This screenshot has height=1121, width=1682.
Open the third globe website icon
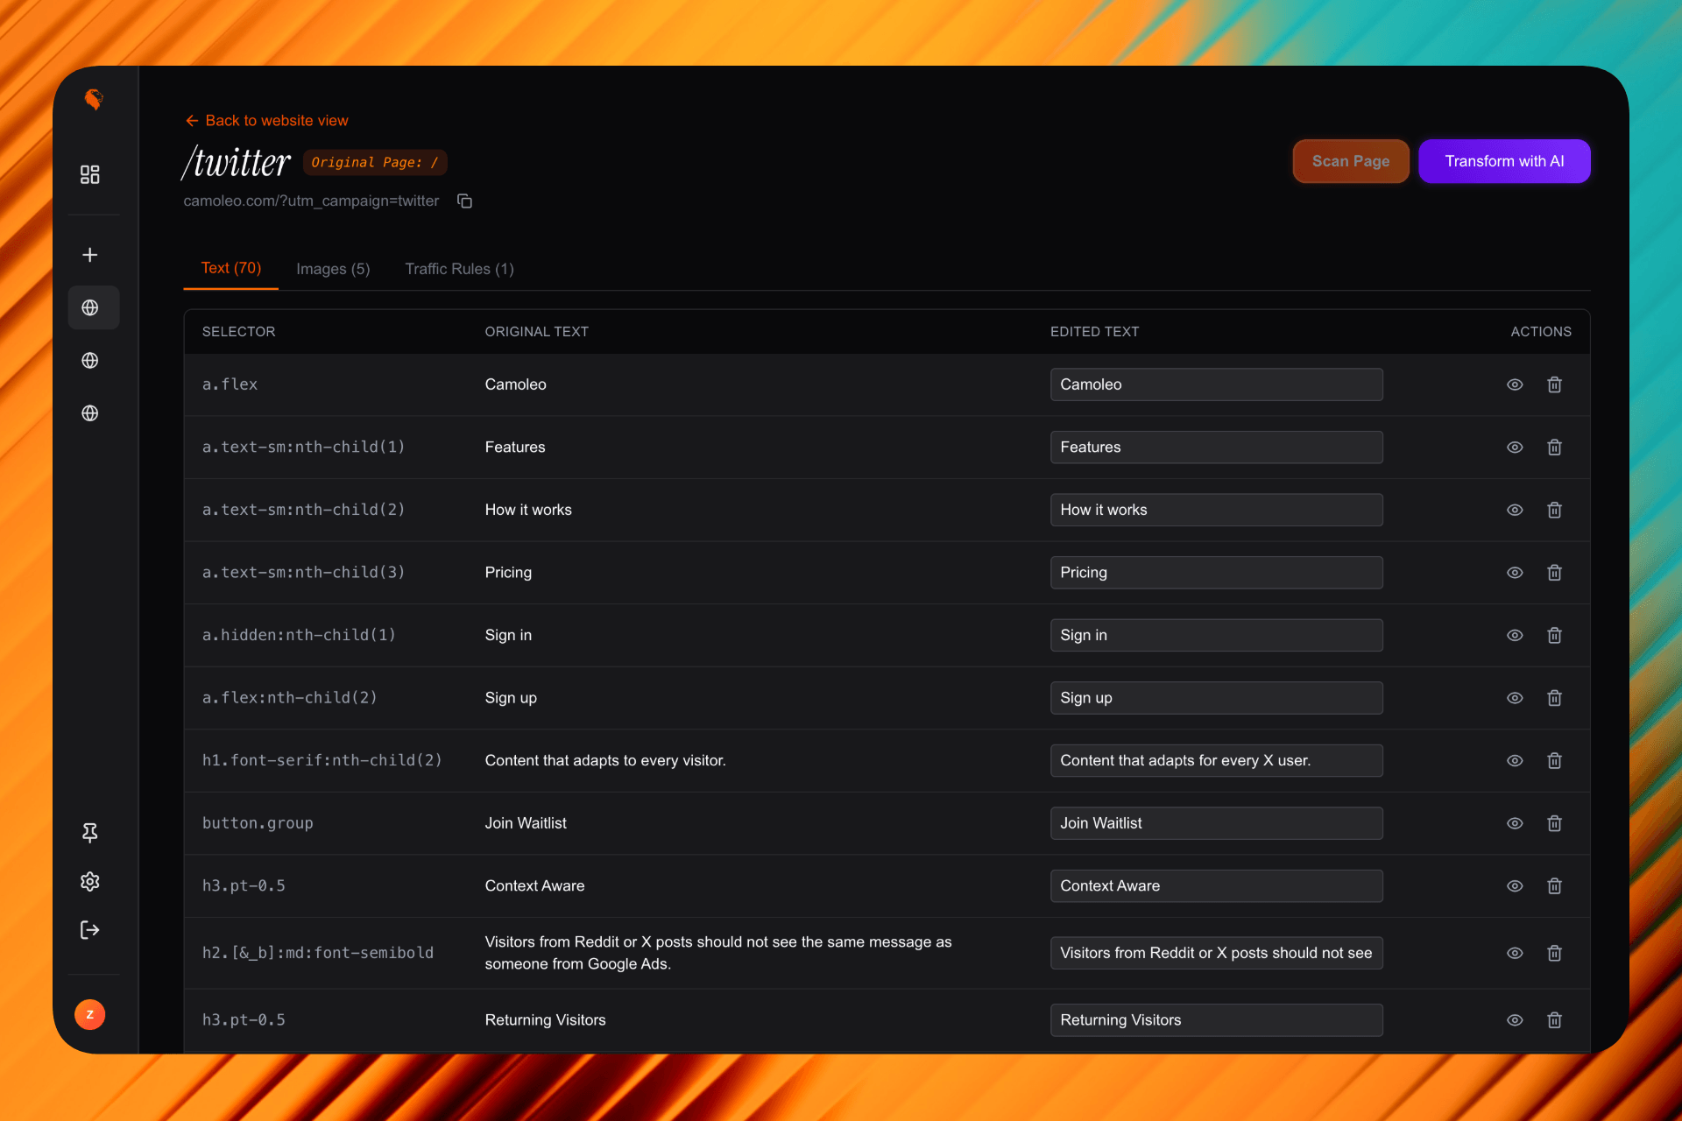point(89,413)
